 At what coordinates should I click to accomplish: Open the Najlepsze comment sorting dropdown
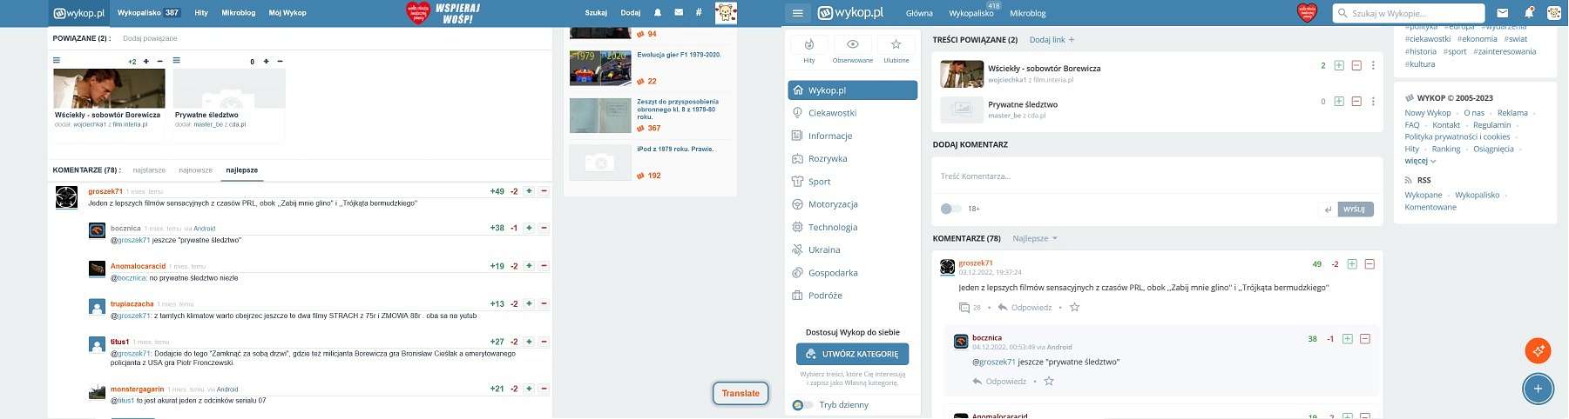(1035, 238)
